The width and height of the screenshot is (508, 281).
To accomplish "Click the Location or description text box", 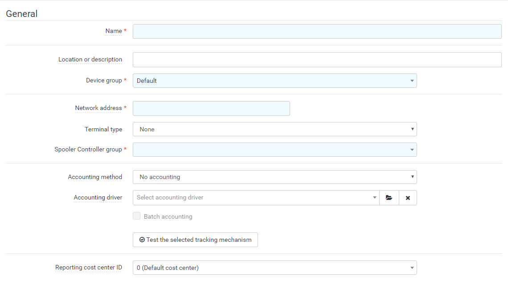I will [317, 60].
